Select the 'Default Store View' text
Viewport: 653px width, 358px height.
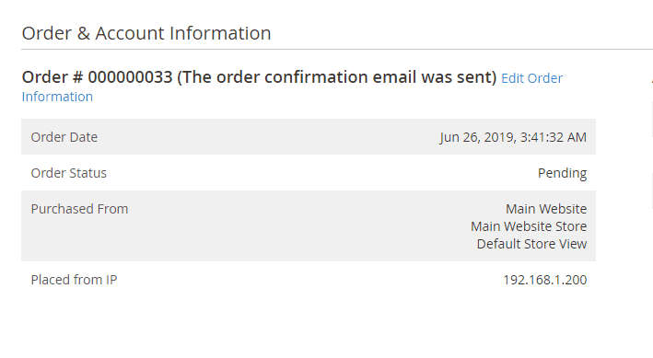(x=531, y=244)
